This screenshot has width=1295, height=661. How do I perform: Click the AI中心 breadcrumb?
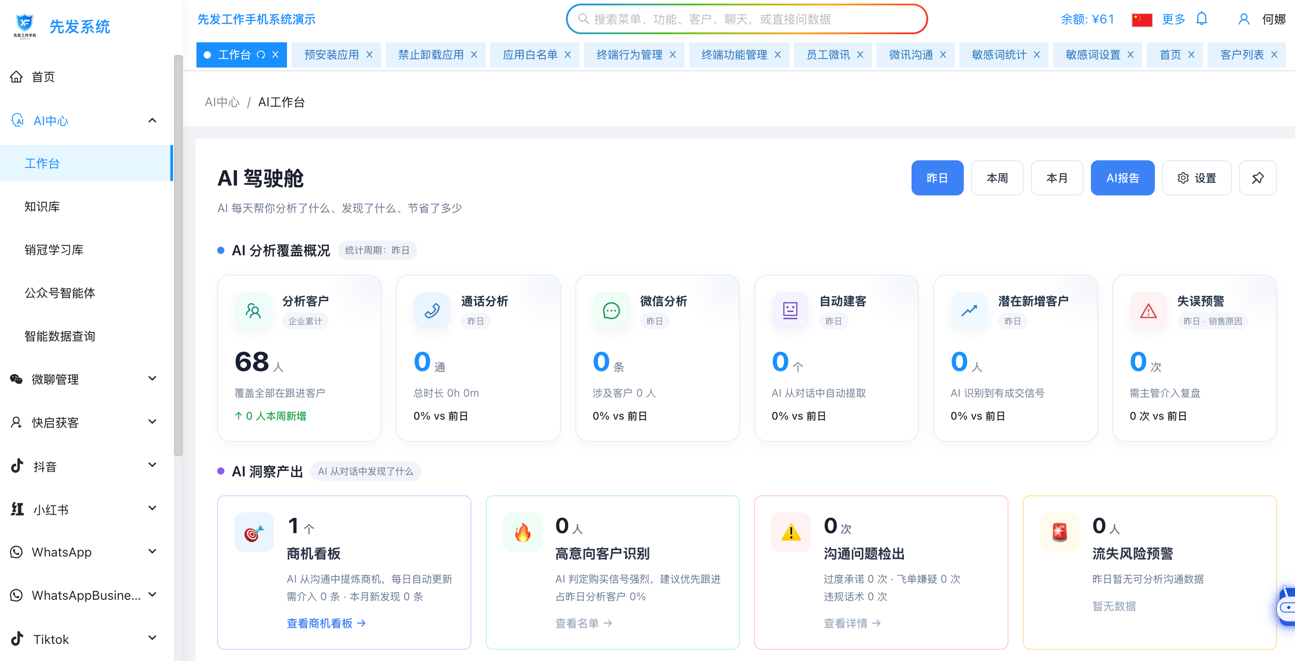[x=222, y=102]
